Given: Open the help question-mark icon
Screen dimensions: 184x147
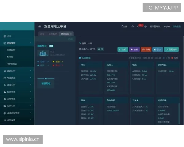Looking at the screenshot, I should (x=145, y=27).
